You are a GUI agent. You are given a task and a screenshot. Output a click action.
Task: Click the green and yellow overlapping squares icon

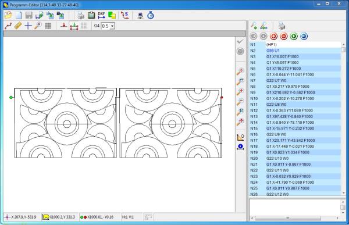112,15
